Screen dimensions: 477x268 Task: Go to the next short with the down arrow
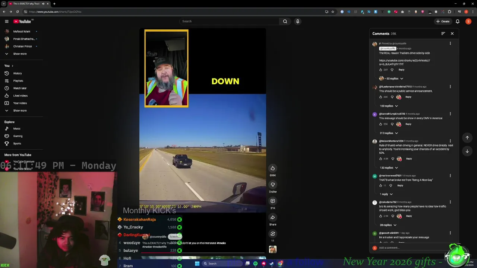[467, 151]
